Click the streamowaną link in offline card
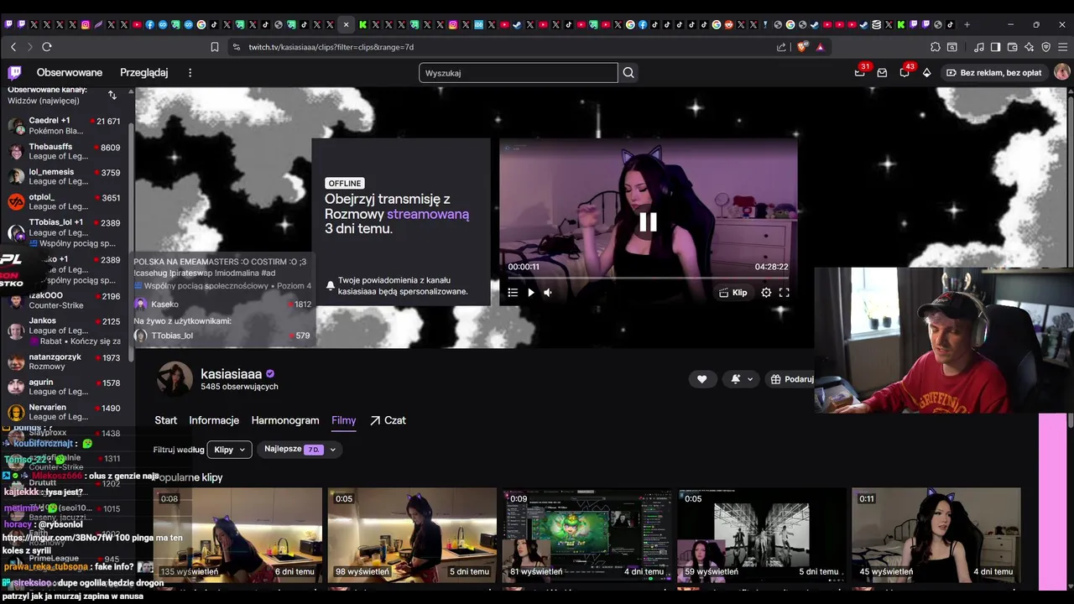 428,214
